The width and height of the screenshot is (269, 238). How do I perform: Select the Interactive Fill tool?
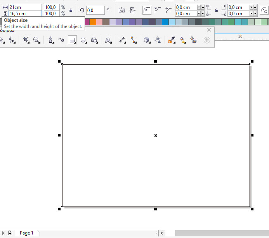coord(183,40)
